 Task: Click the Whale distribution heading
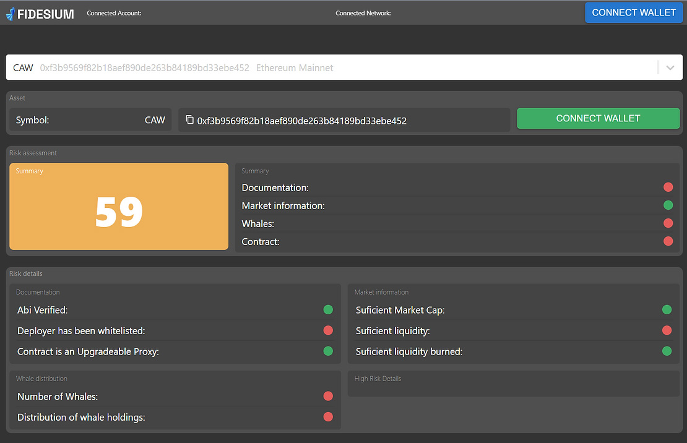coord(41,379)
